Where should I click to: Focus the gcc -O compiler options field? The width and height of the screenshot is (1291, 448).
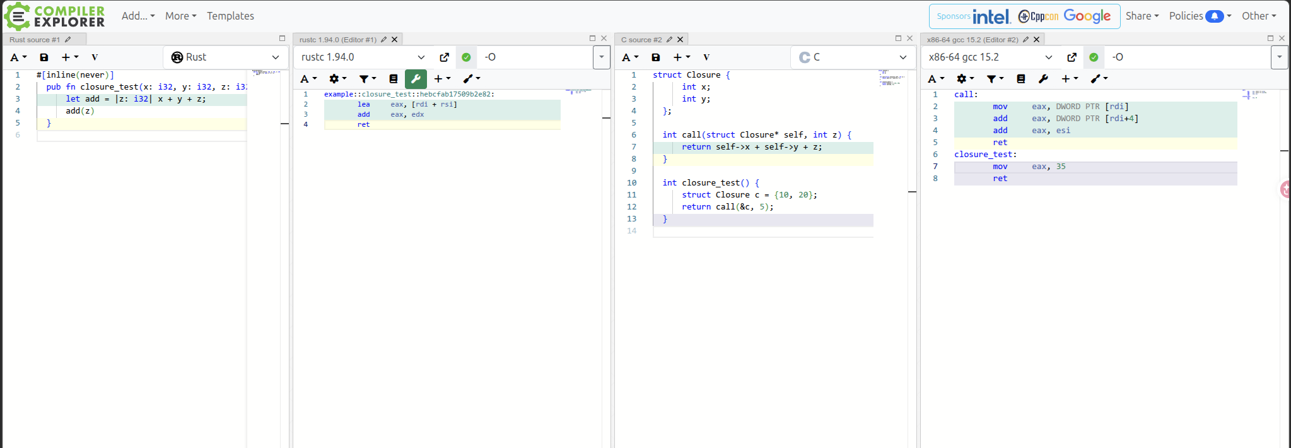pyautogui.click(x=1188, y=57)
